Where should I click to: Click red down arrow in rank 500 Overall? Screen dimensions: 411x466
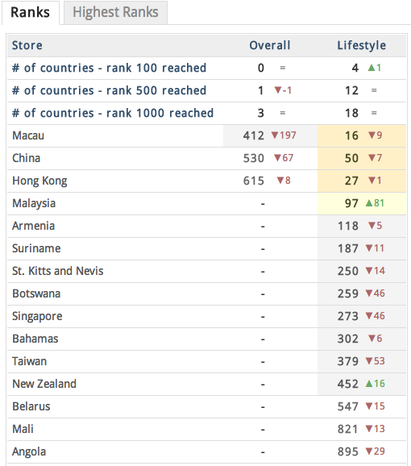(x=278, y=90)
